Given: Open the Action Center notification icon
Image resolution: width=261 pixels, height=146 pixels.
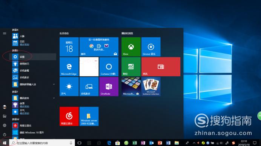Looking at the screenshot, I should tap(255, 143).
